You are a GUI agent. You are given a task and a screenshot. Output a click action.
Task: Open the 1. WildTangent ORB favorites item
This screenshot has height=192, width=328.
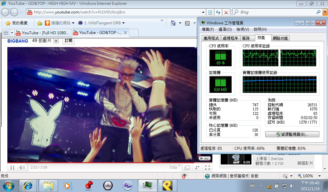101,23
